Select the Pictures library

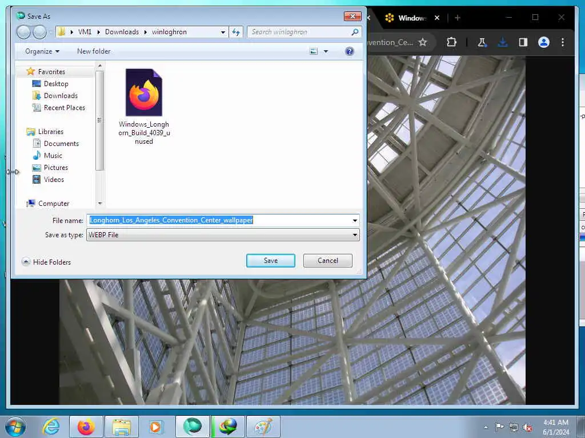click(x=55, y=168)
